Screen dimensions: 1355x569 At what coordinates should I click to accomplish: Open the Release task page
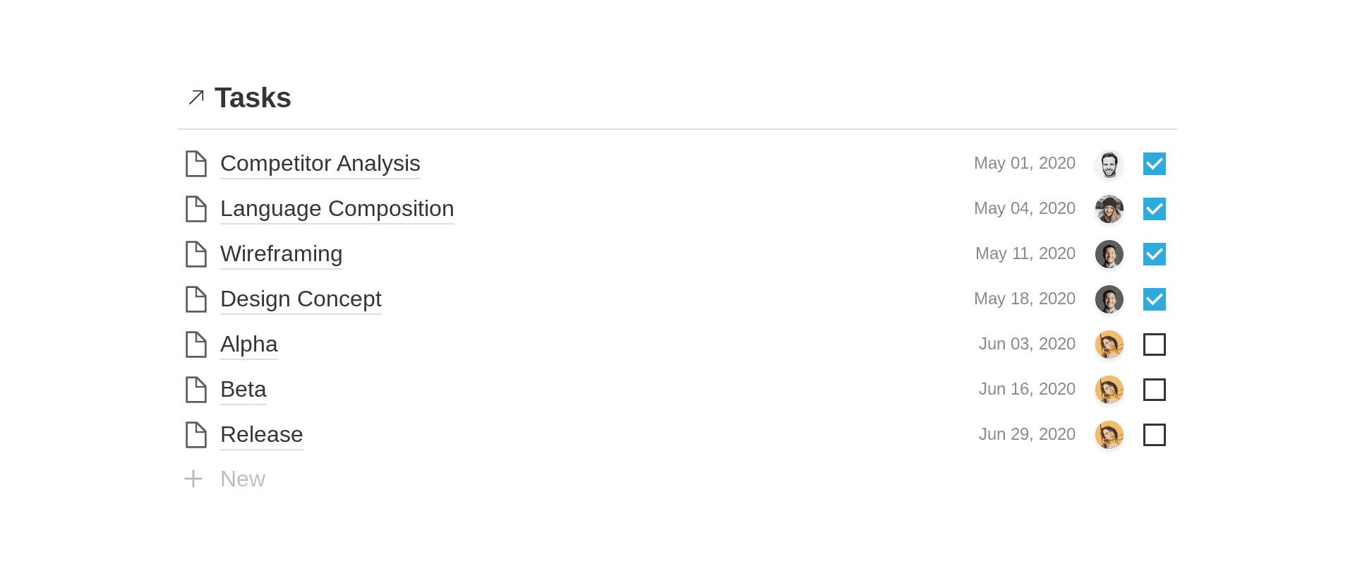(262, 435)
